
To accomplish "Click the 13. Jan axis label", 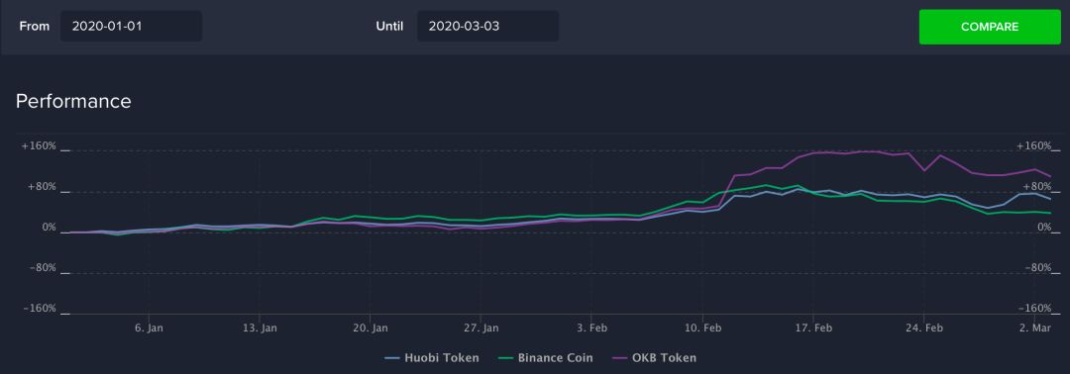I will pyautogui.click(x=260, y=328).
